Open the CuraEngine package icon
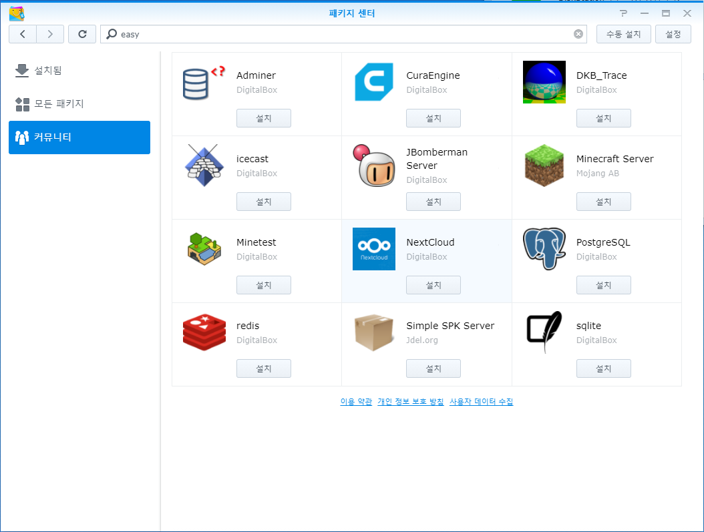This screenshot has width=704, height=532. pos(374,82)
